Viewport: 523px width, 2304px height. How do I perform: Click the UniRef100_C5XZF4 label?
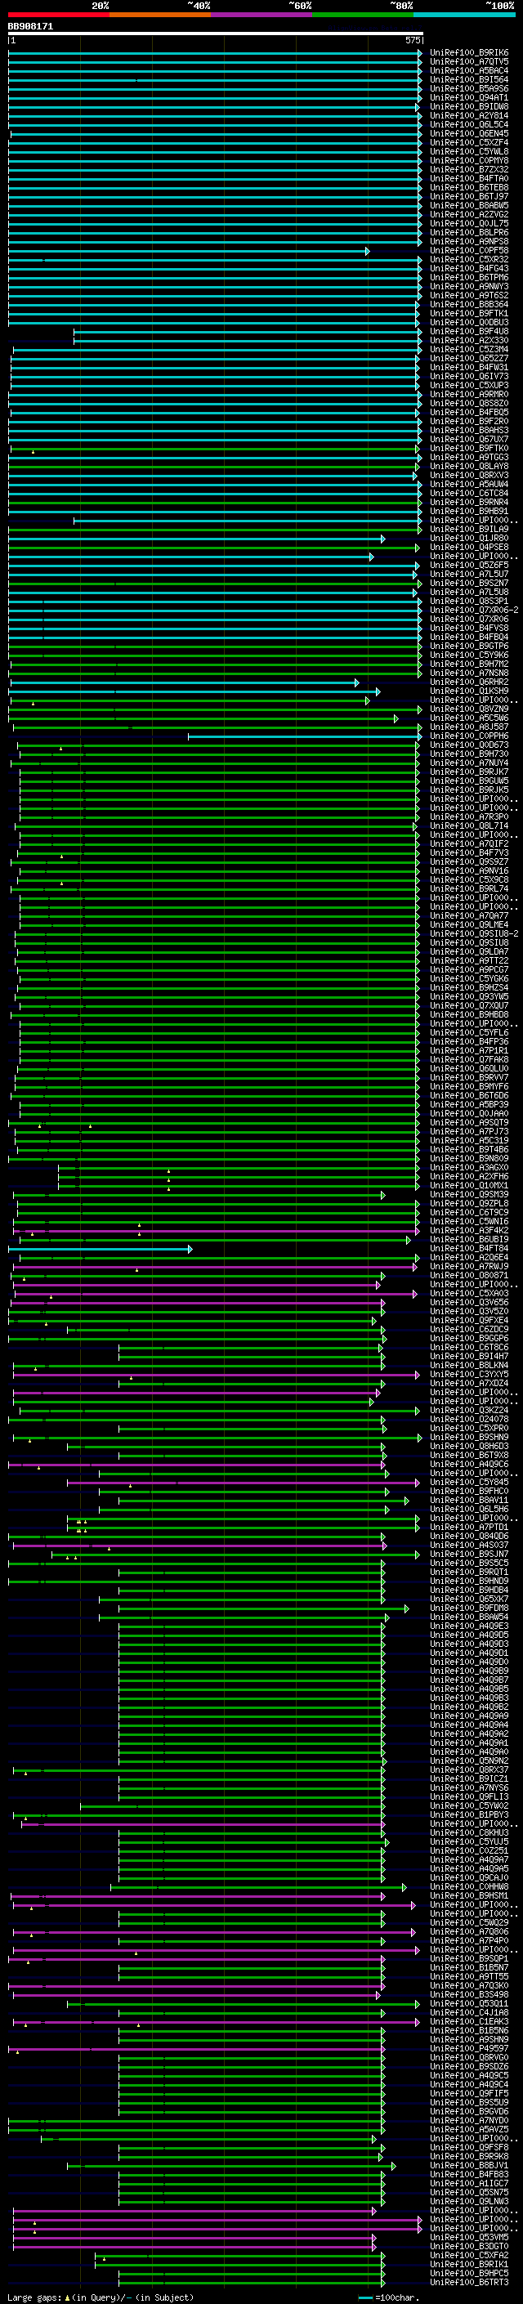pyautogui.click(x=469, y=143)
